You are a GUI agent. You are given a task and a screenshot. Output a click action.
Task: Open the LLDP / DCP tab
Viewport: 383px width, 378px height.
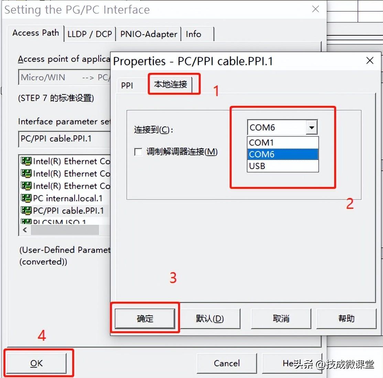coord(90,34)
